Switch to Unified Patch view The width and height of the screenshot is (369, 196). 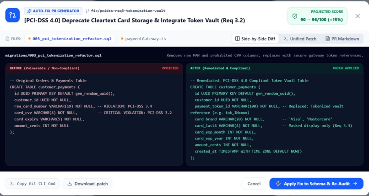click(300, 39)
